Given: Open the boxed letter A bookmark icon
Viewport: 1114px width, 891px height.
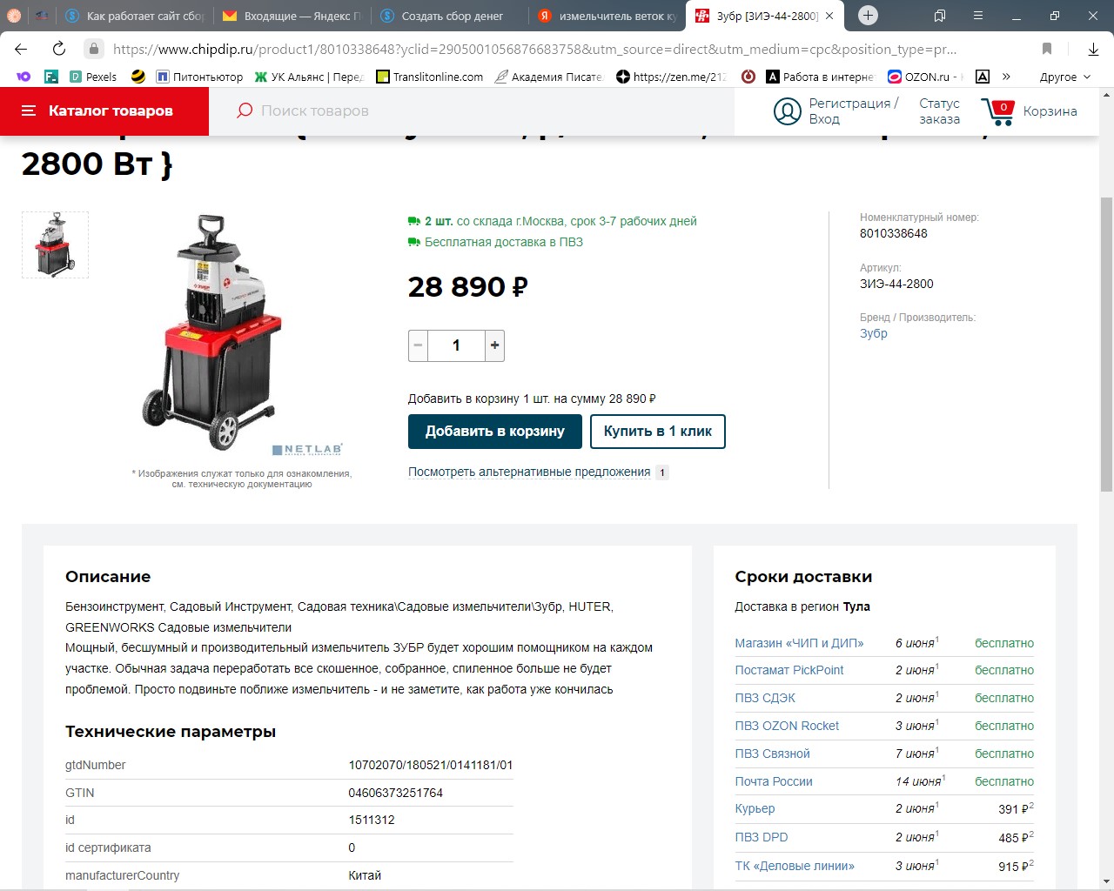Looking at the screenshot, I should [983, 77].
